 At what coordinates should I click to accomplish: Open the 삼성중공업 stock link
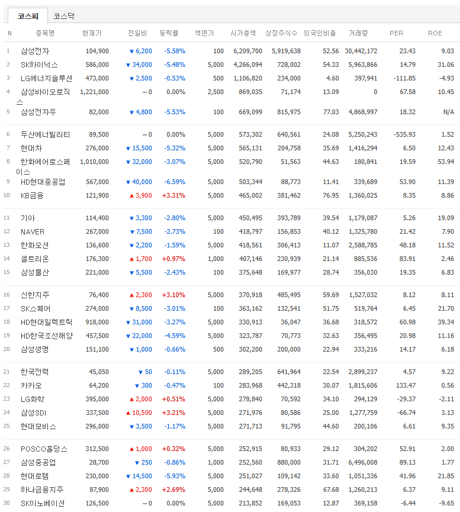pyautogui.click(x=38, y=463)
